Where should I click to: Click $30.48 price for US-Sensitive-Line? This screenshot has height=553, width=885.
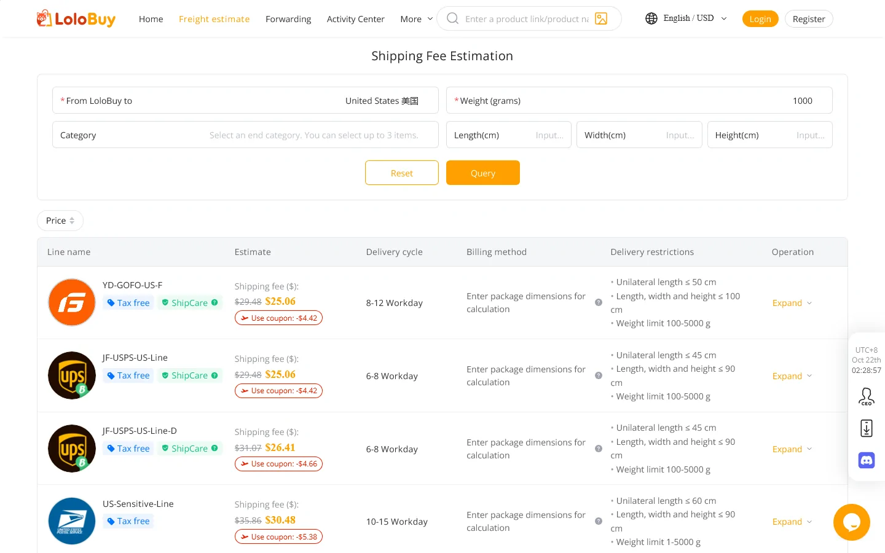(280, 520)
